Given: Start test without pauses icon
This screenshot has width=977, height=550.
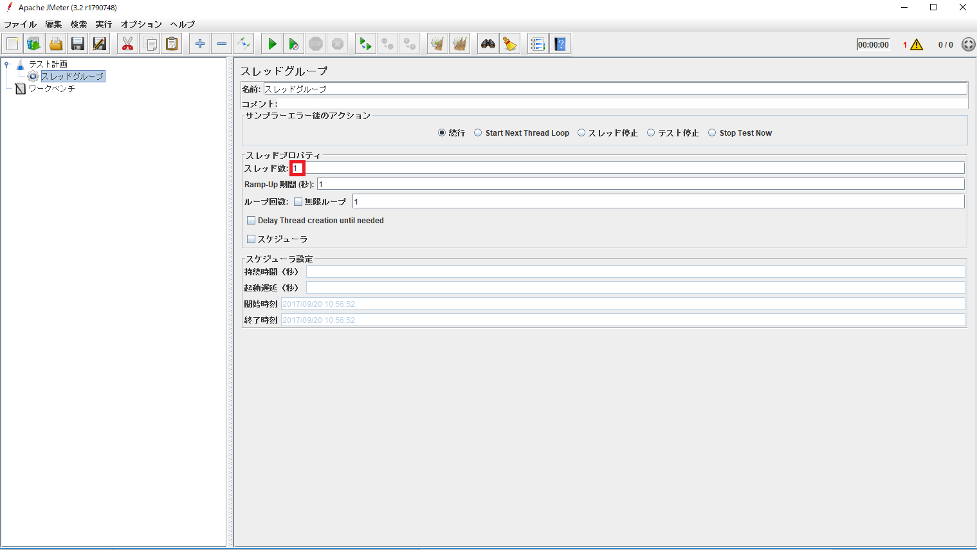Looking at the screenshot, I should pos(293,43).
